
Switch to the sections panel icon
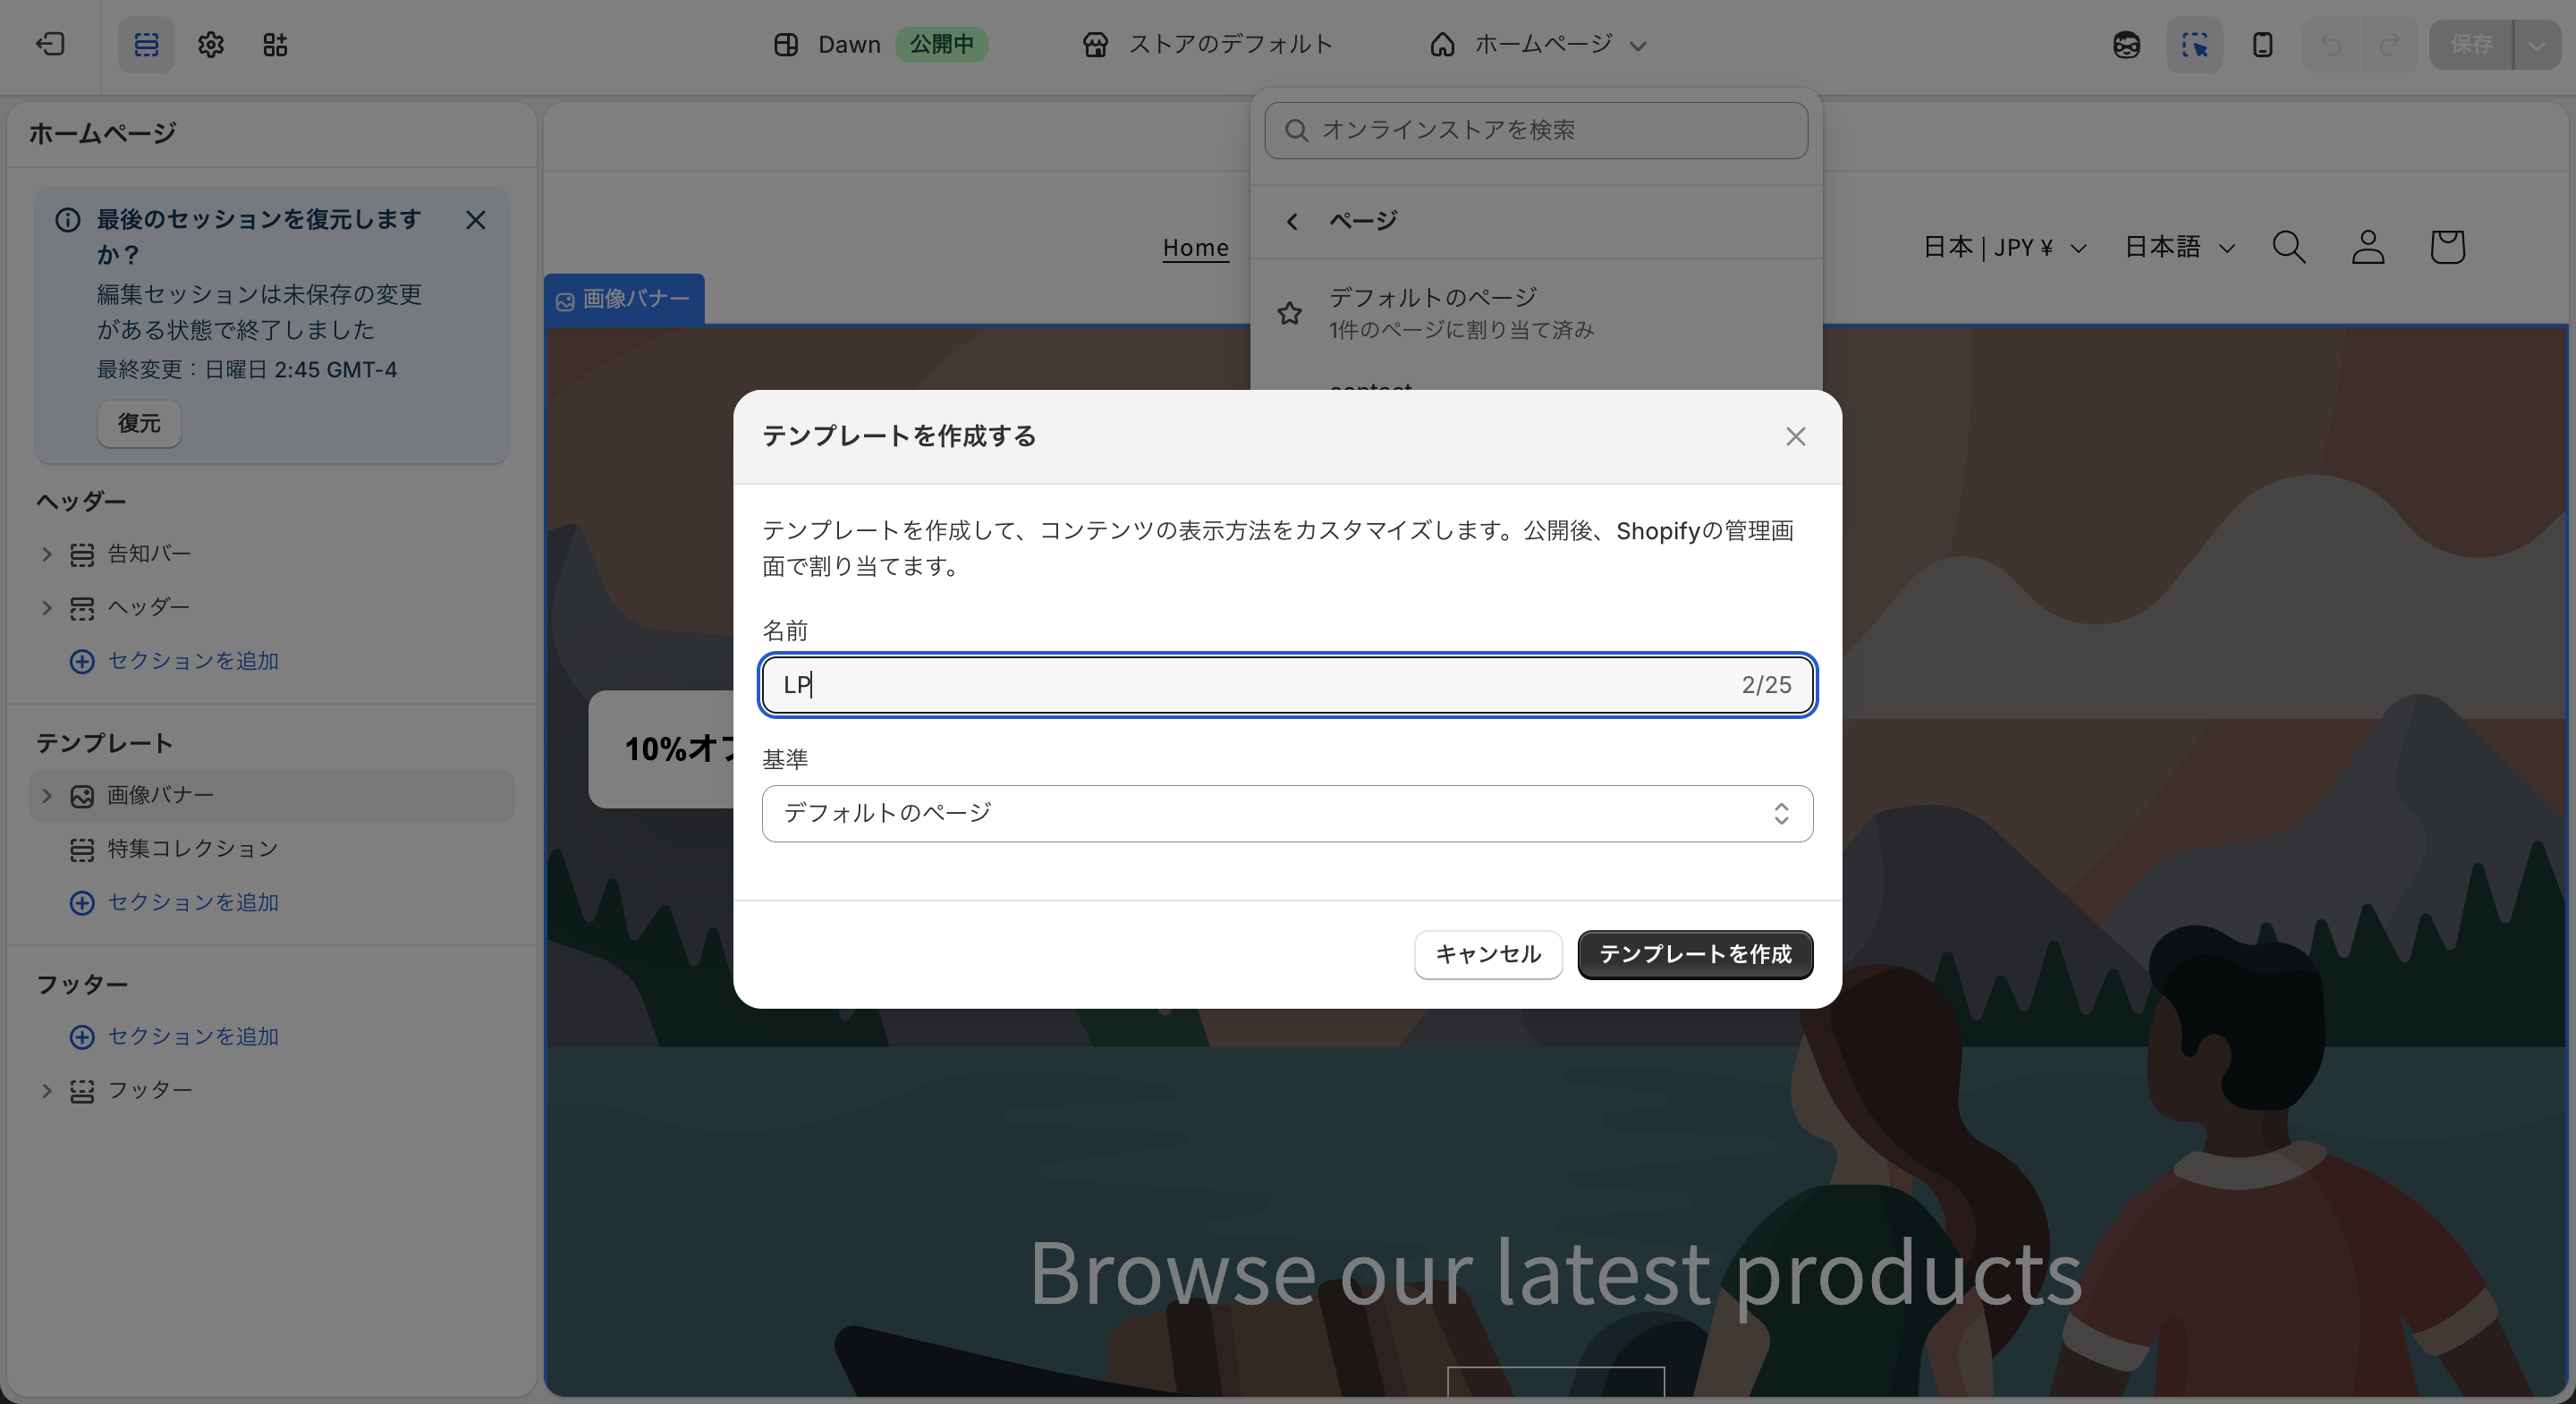tap(146, 44)
